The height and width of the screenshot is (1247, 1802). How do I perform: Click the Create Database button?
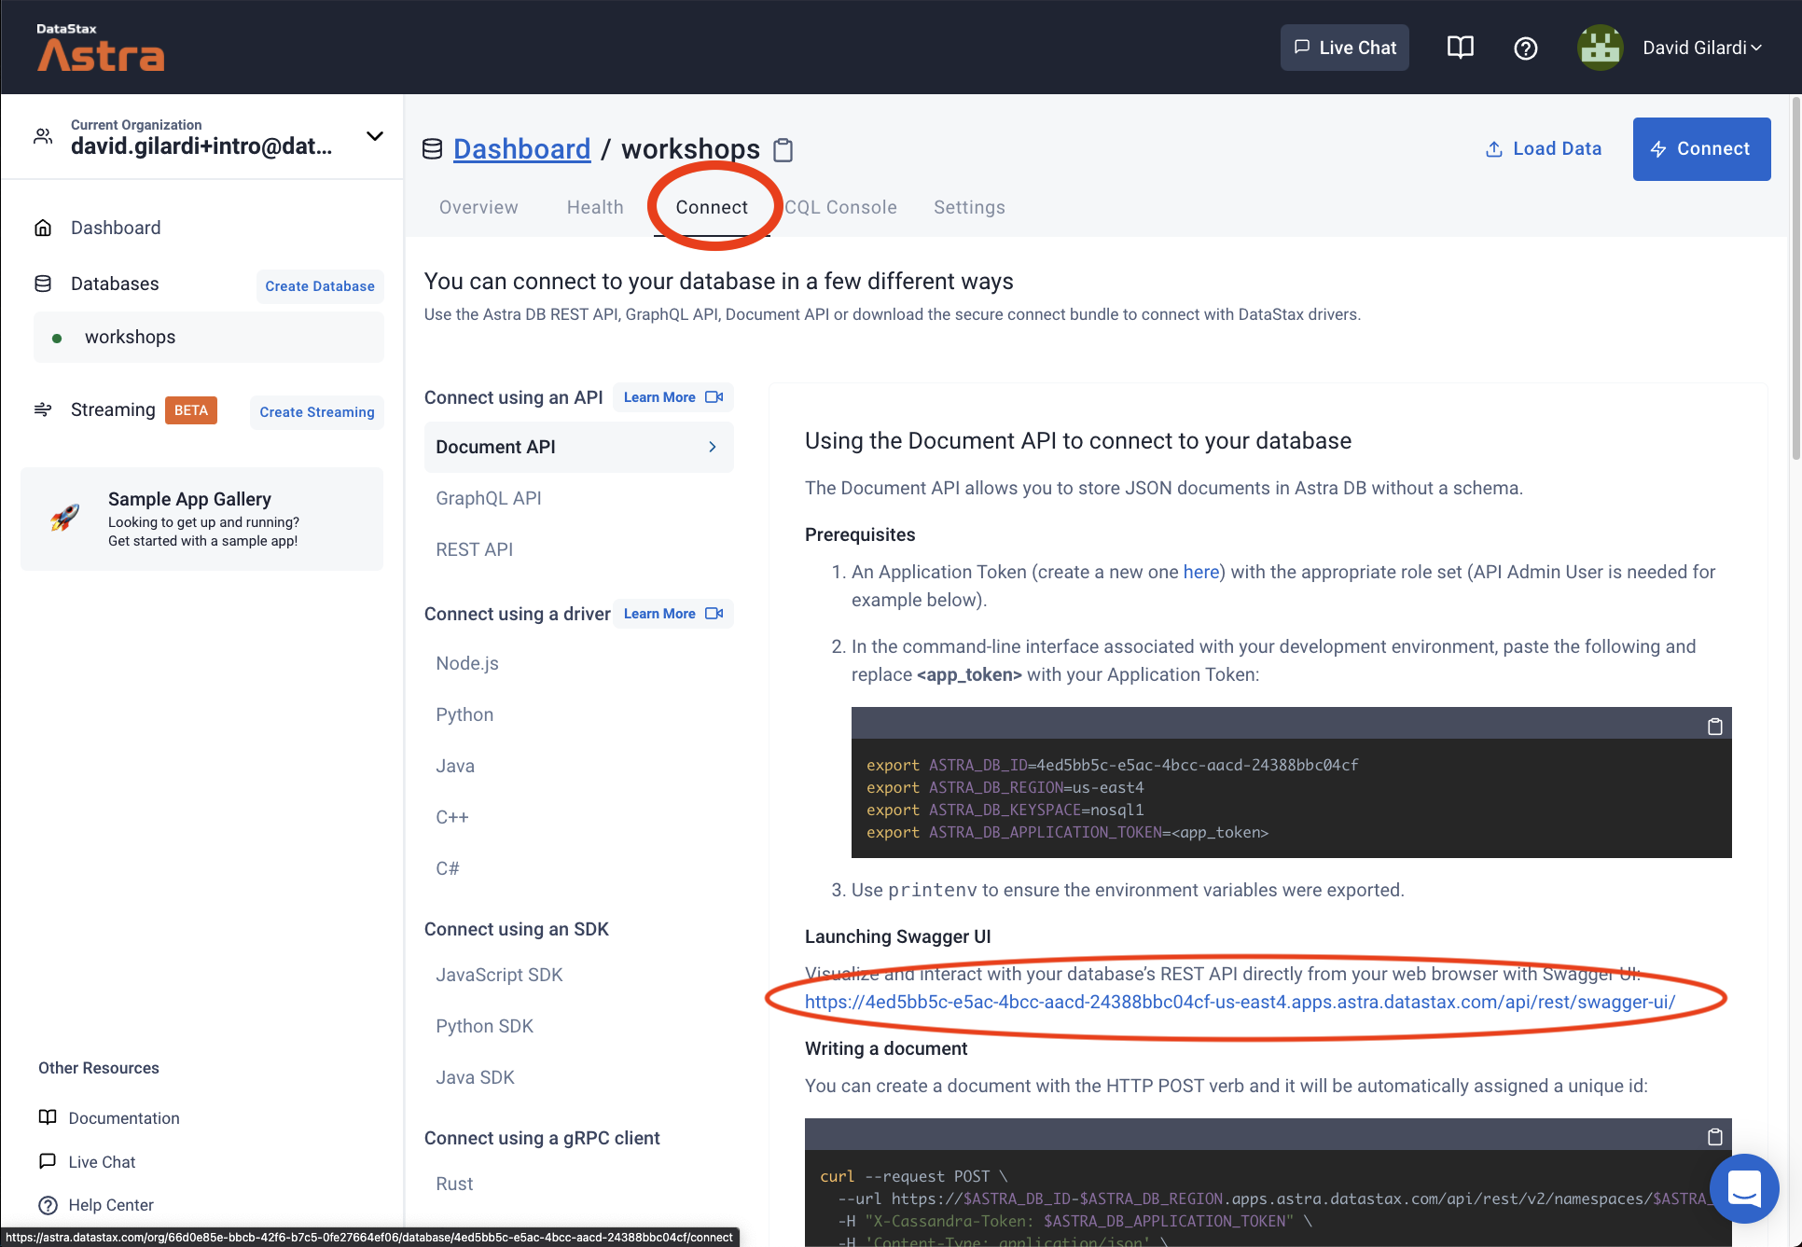point(320,286)
